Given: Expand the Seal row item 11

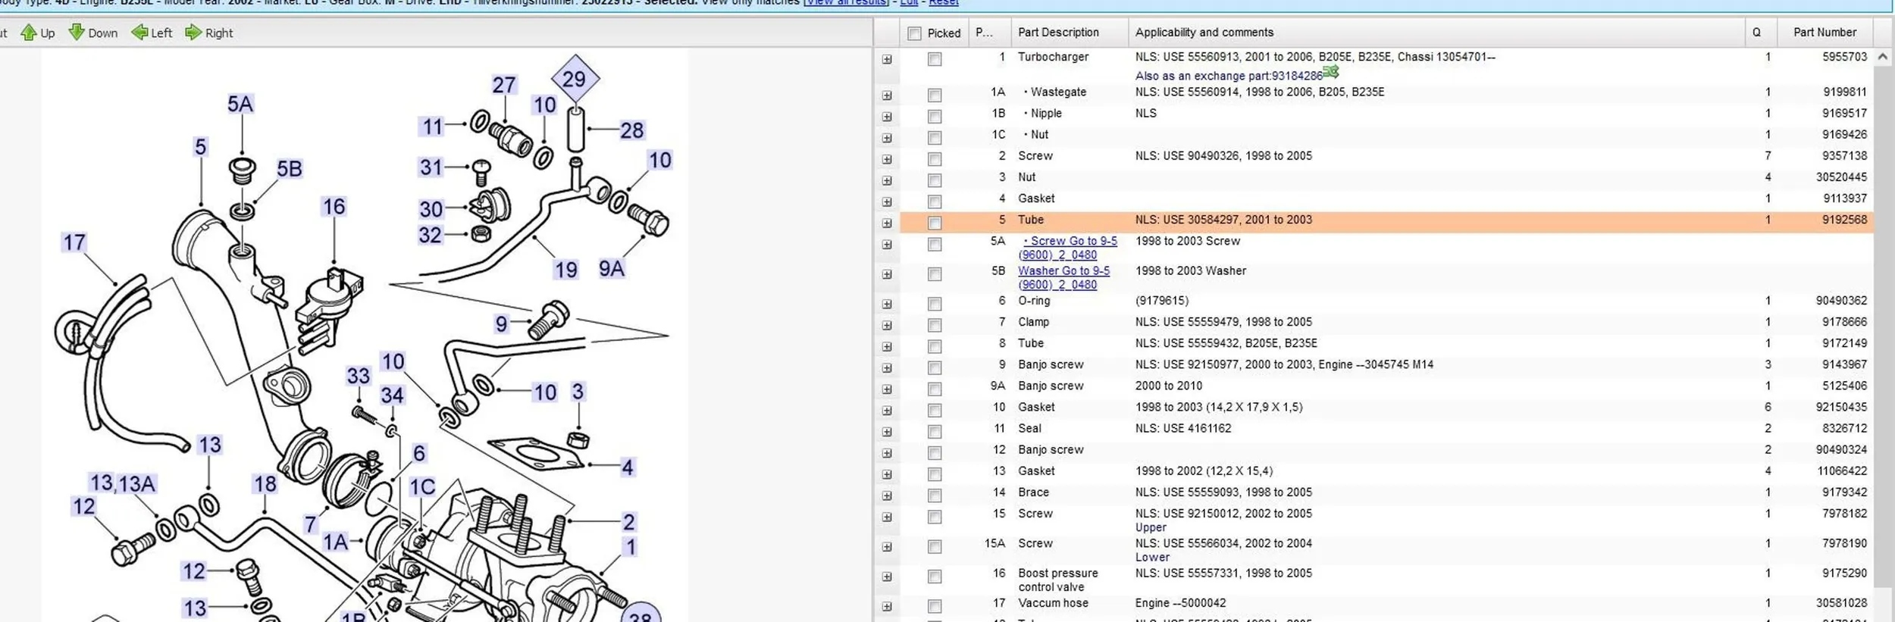Looking at the screenshot, I should pyautogui.click(x=887, y=432).
